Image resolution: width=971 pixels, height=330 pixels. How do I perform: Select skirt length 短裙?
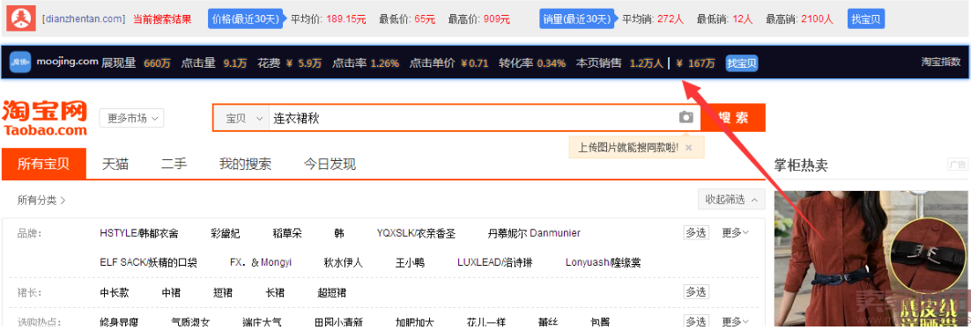click(x=223, y=292)
